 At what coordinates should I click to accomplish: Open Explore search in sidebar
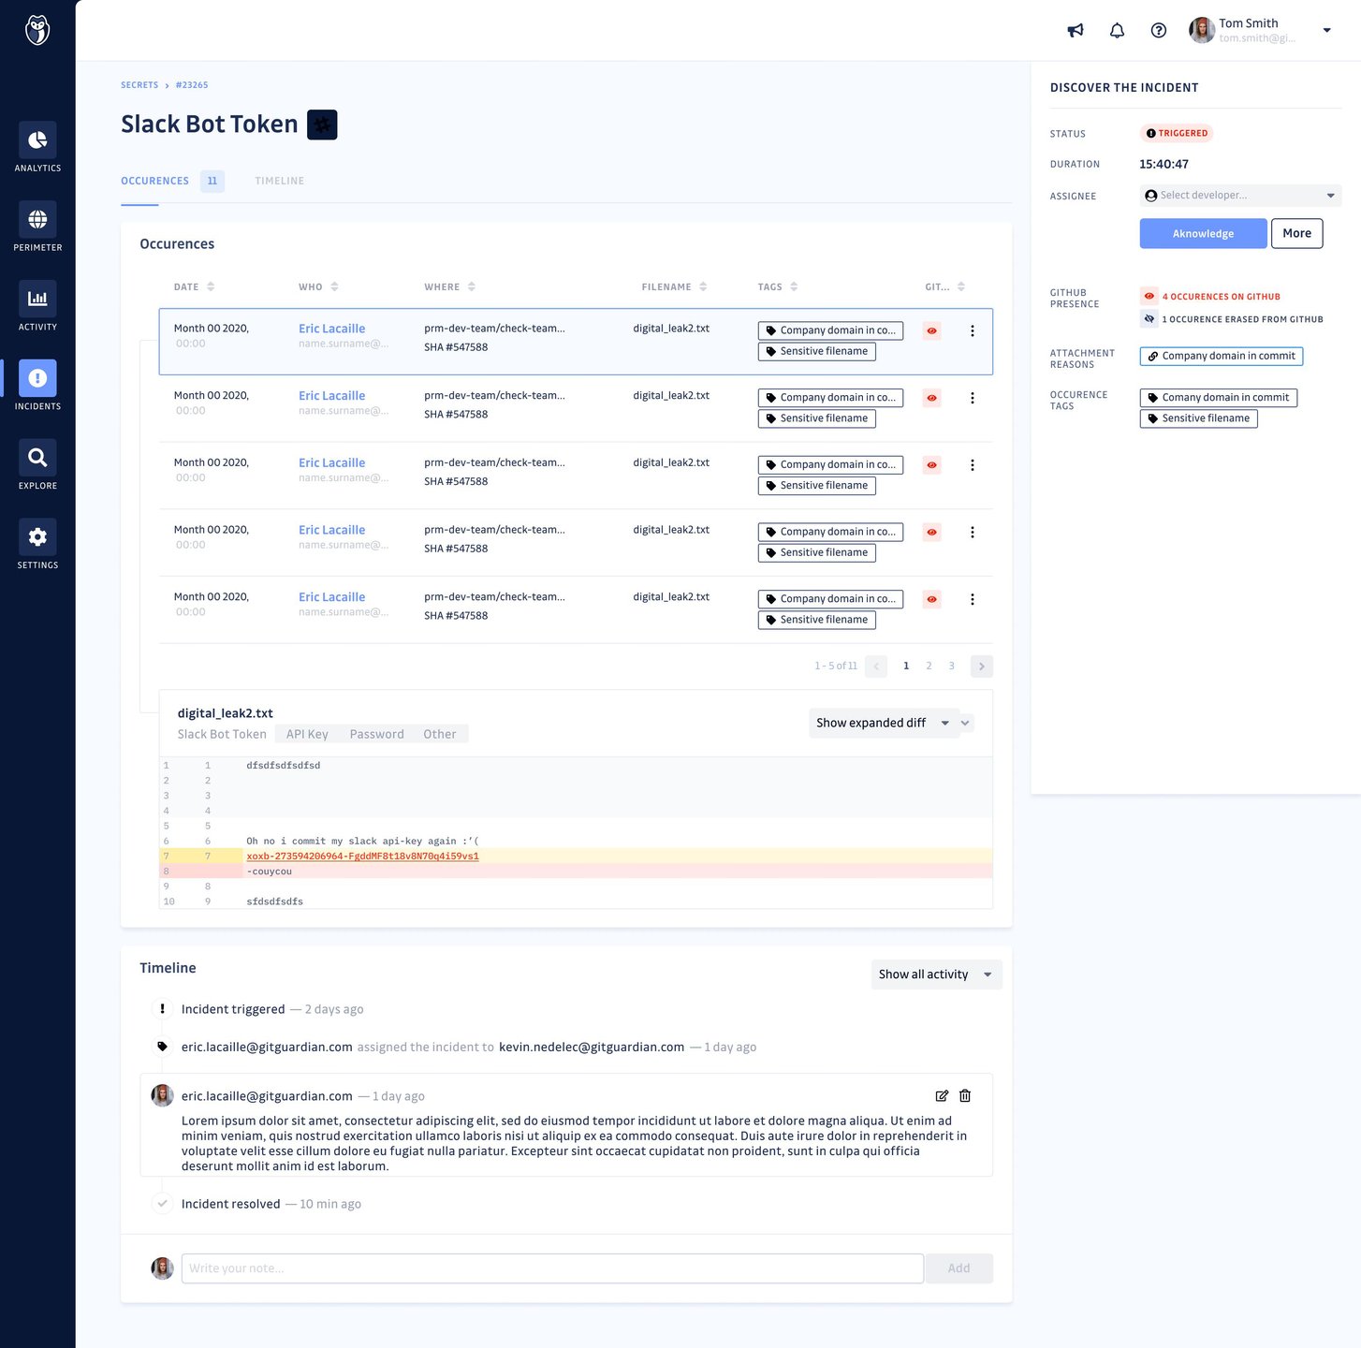37,459
